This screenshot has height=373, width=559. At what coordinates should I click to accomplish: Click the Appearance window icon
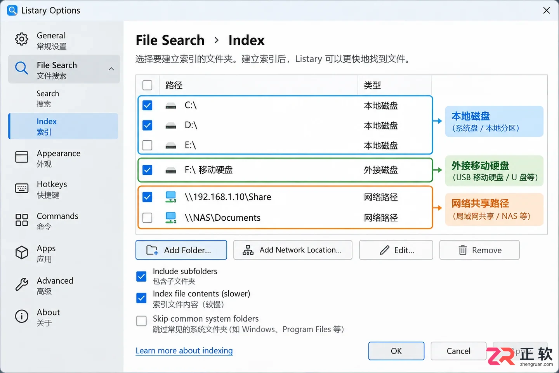coord(22,157)
